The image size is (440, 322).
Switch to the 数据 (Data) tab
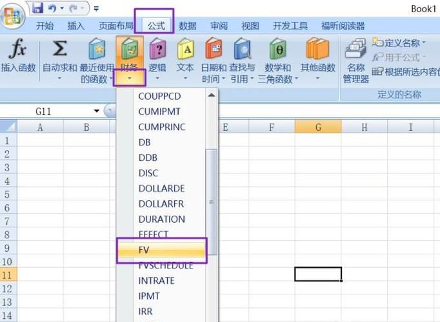(188, 26)
